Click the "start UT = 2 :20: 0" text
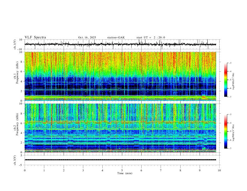The height and width of the screenshot is (191, 247). [x=151, y=37]
